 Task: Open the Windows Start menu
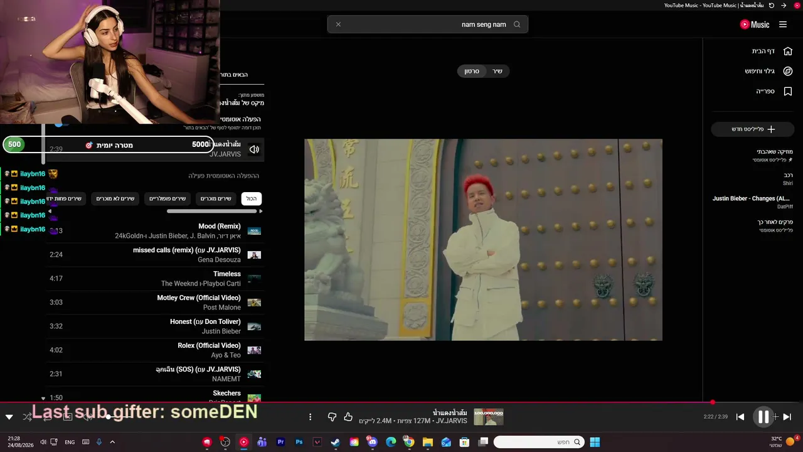595,442
